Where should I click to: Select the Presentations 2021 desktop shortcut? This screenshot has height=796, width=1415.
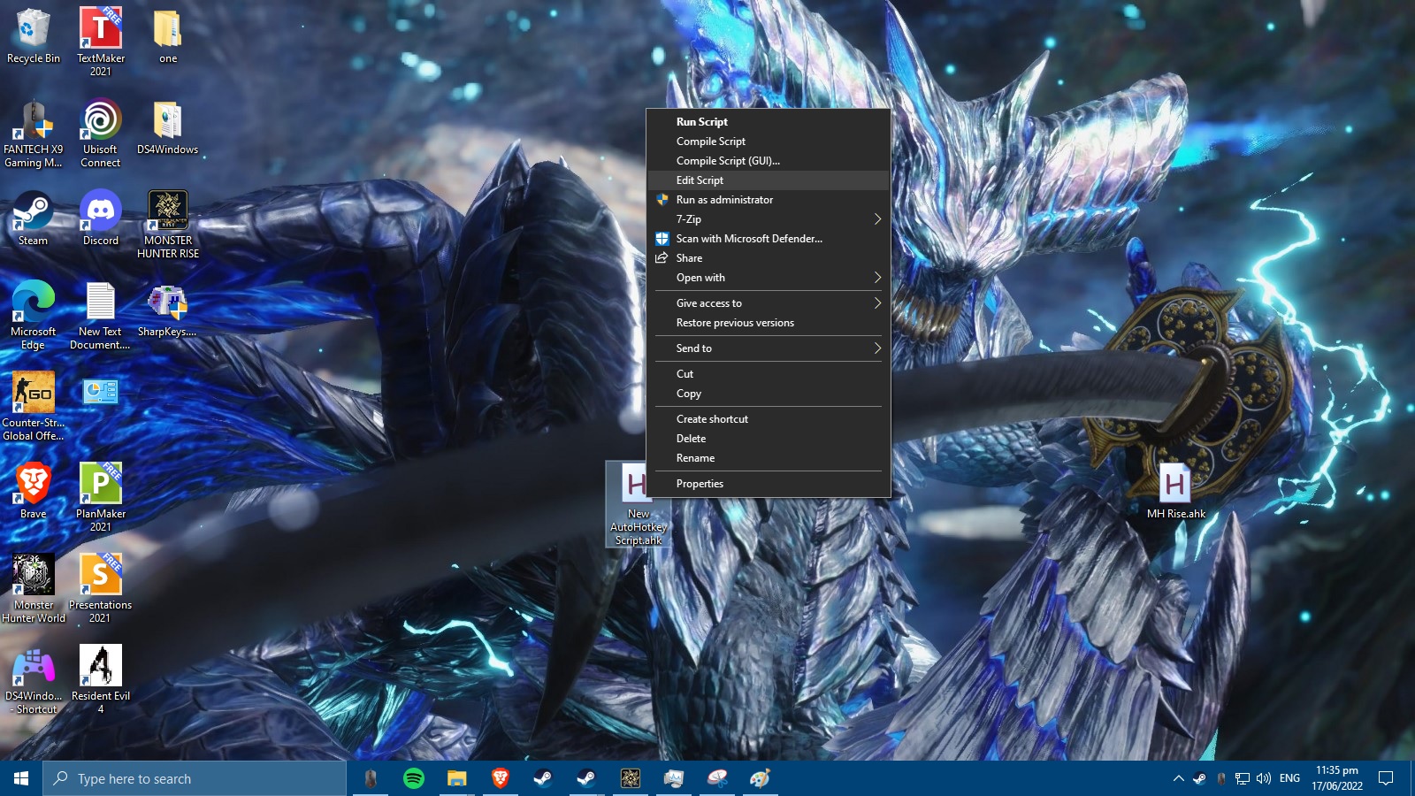pyautogui.click(x=101, y=589)
